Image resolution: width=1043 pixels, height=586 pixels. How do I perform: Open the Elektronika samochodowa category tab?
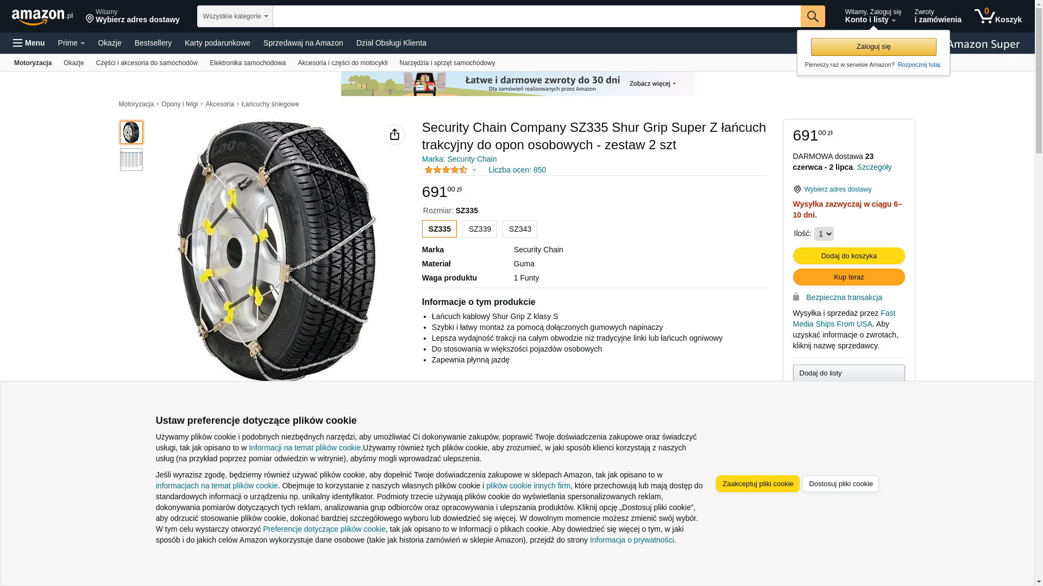tap(247, 63)
